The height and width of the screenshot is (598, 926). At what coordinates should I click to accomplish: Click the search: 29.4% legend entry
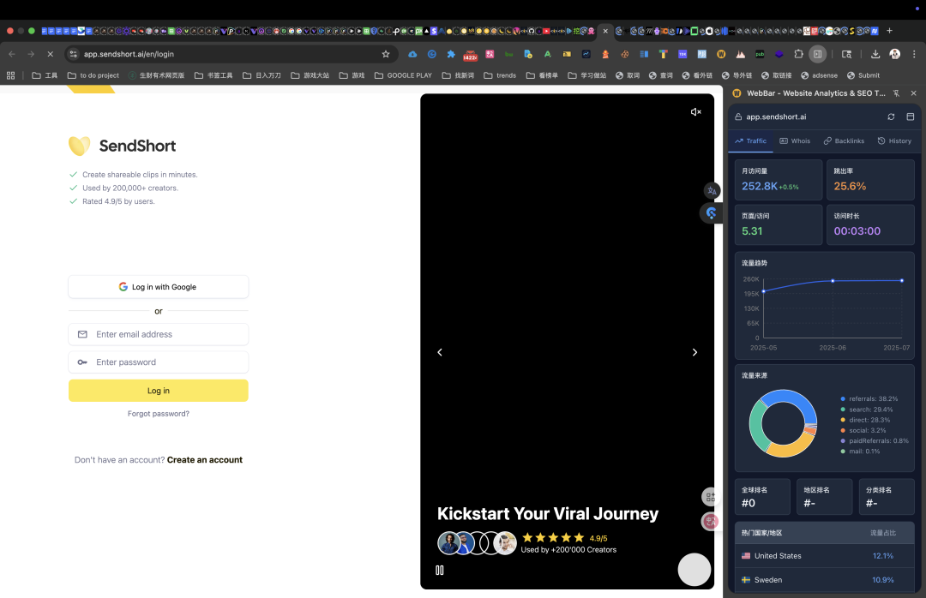[866, 410]
